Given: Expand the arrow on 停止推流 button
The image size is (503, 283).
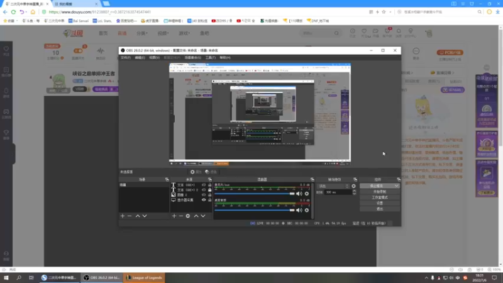Looking at the screenshot, I should pos(397,186).
